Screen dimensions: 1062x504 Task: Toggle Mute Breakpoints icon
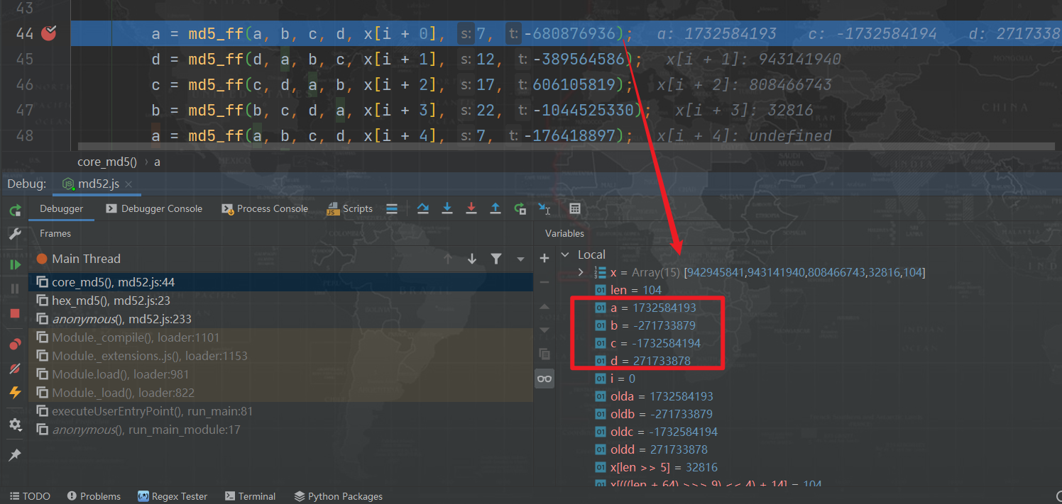coord(15,369)
